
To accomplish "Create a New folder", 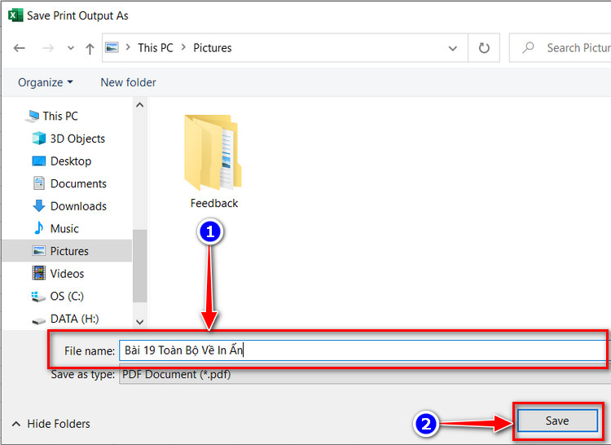I will tap(128, 82).
